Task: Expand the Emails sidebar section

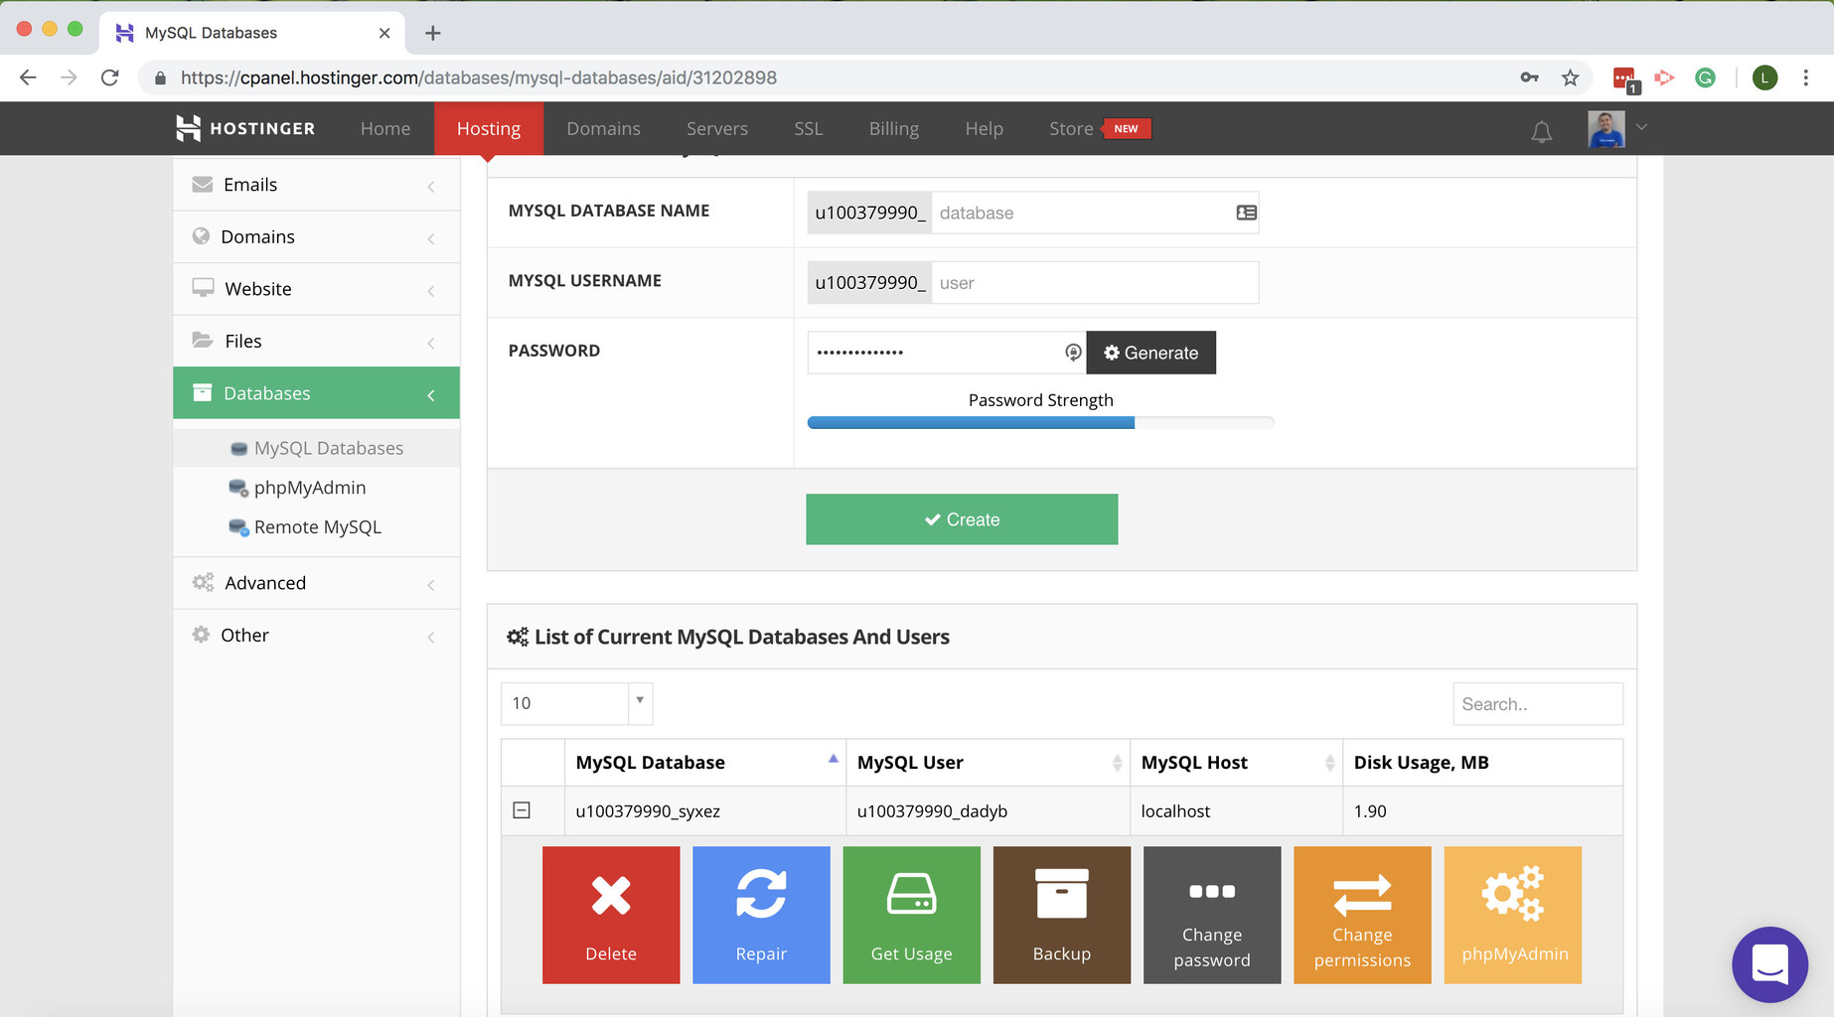Action: (x=316, y=185)
